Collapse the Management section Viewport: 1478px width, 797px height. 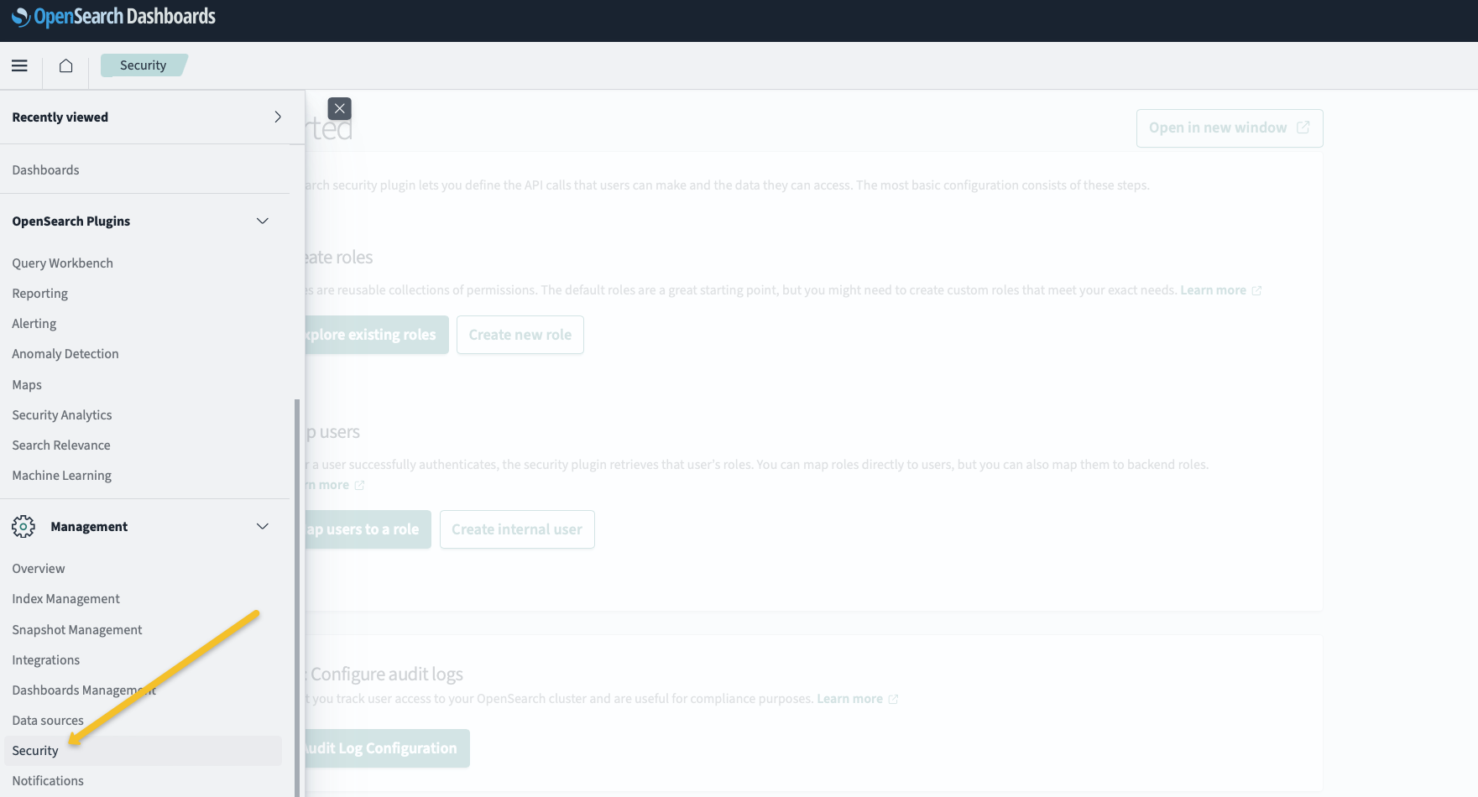[263, 526]
